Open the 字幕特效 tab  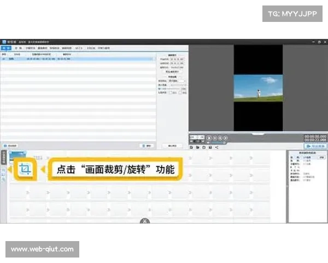pyautogui.click(x=30, y=48)
